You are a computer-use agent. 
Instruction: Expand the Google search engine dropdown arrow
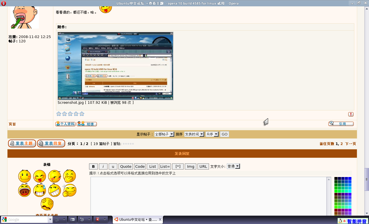click(x=50, y=219)
